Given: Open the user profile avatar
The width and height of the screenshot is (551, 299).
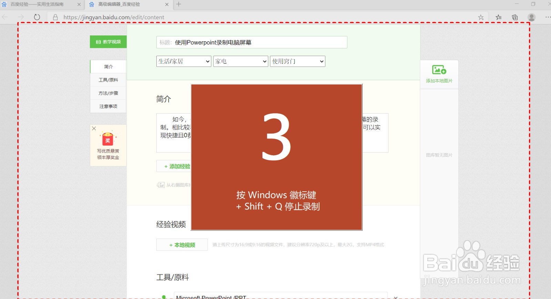Looking at the screenshot, I should pyautogui.click(x=531, y=17).
